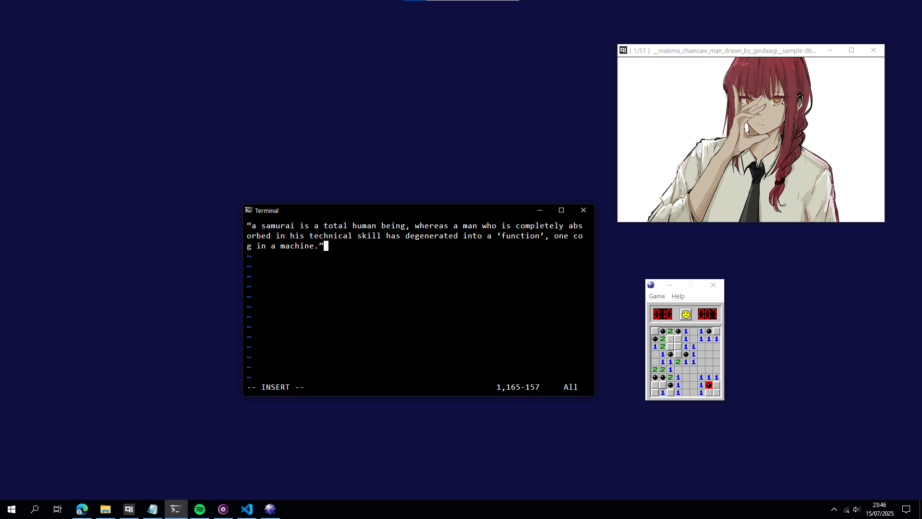The height and width of the screenshot is (519, 922).
Task: Switch to Terminal via its taskbar icon
Action: coord(176,509)
